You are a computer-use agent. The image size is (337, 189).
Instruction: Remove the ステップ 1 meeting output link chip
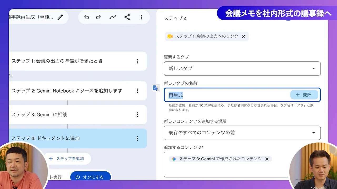tap(244, 36)
